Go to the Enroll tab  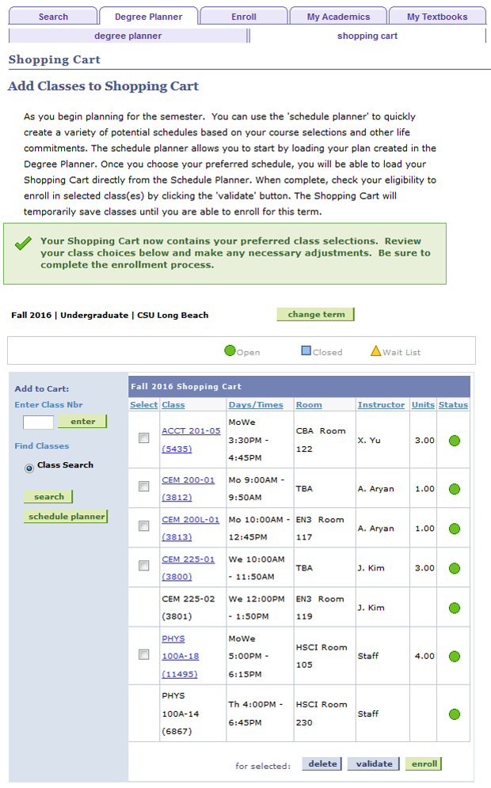pos(244,16)
